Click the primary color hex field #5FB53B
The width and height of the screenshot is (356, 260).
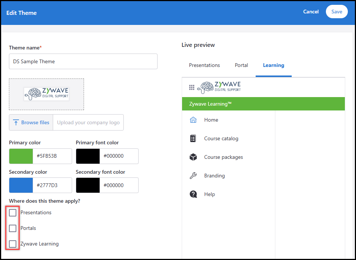pyautogui.click(x=52, y=156)
